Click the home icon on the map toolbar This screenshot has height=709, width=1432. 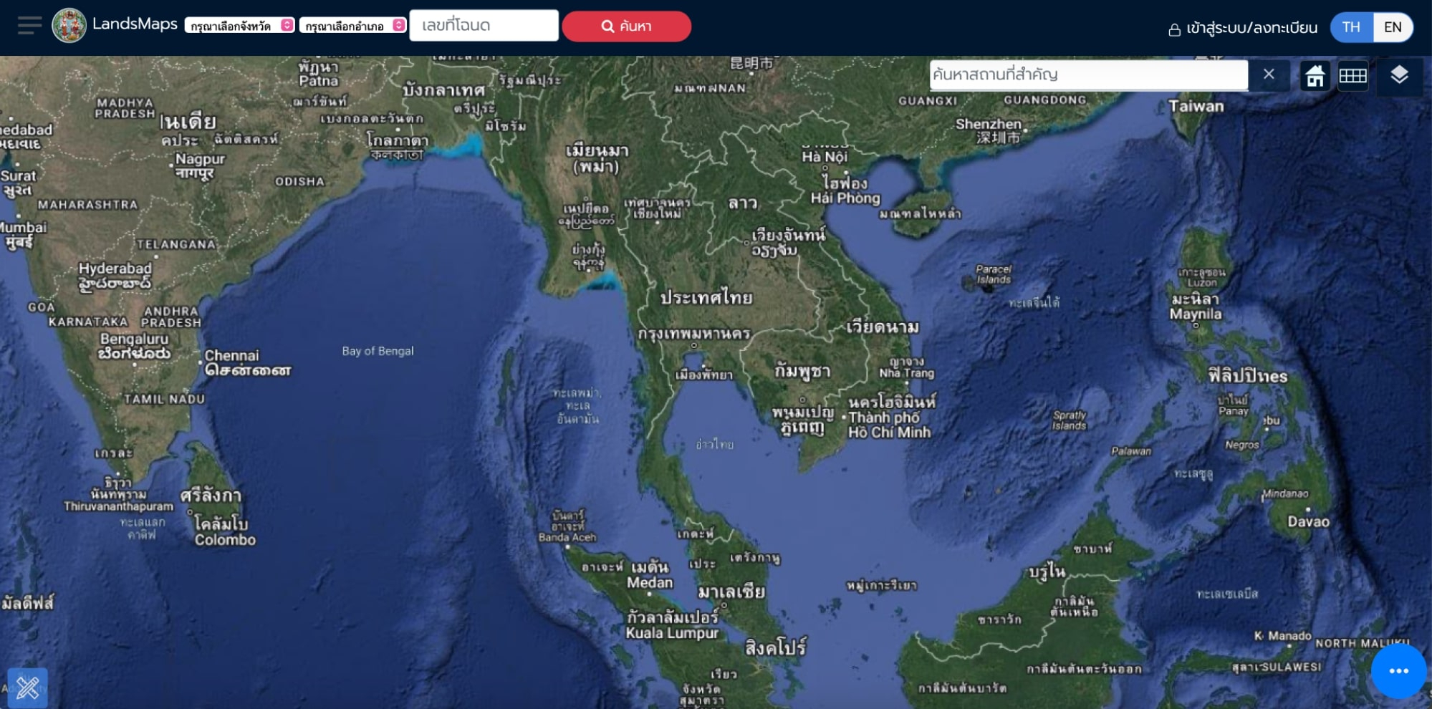click(x=1315, y=75)
